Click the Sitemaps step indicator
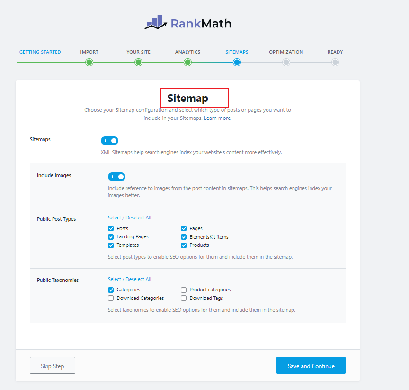 pyautogui.click(x=237, y=62)
